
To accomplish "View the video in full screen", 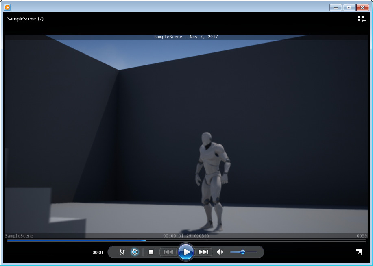I will pos(358,253).
